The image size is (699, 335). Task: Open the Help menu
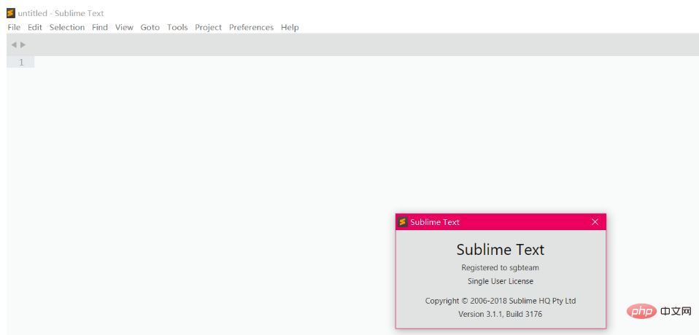pos(290,27)
